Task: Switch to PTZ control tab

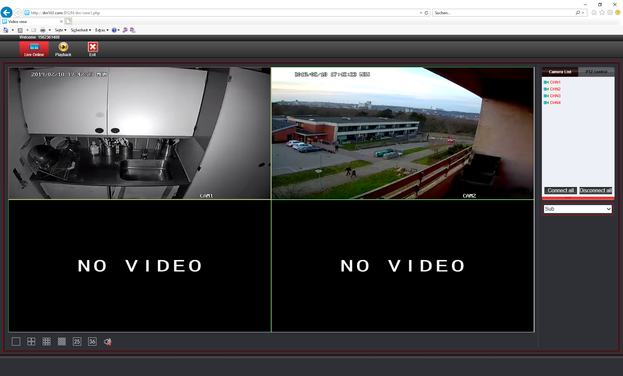Action: [x=596, y=72]
